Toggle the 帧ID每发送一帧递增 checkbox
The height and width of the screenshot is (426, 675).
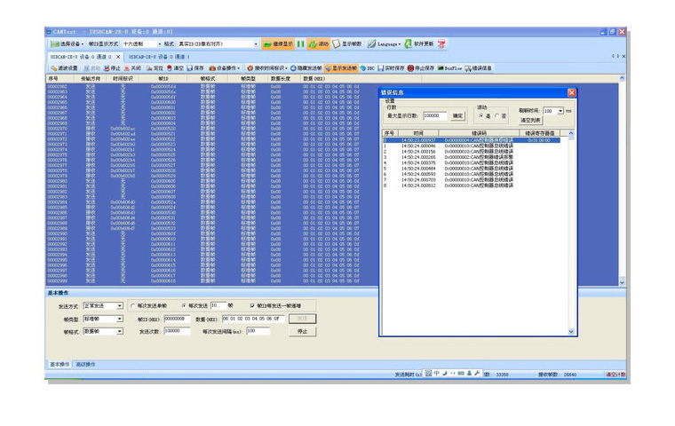(252, 305)
